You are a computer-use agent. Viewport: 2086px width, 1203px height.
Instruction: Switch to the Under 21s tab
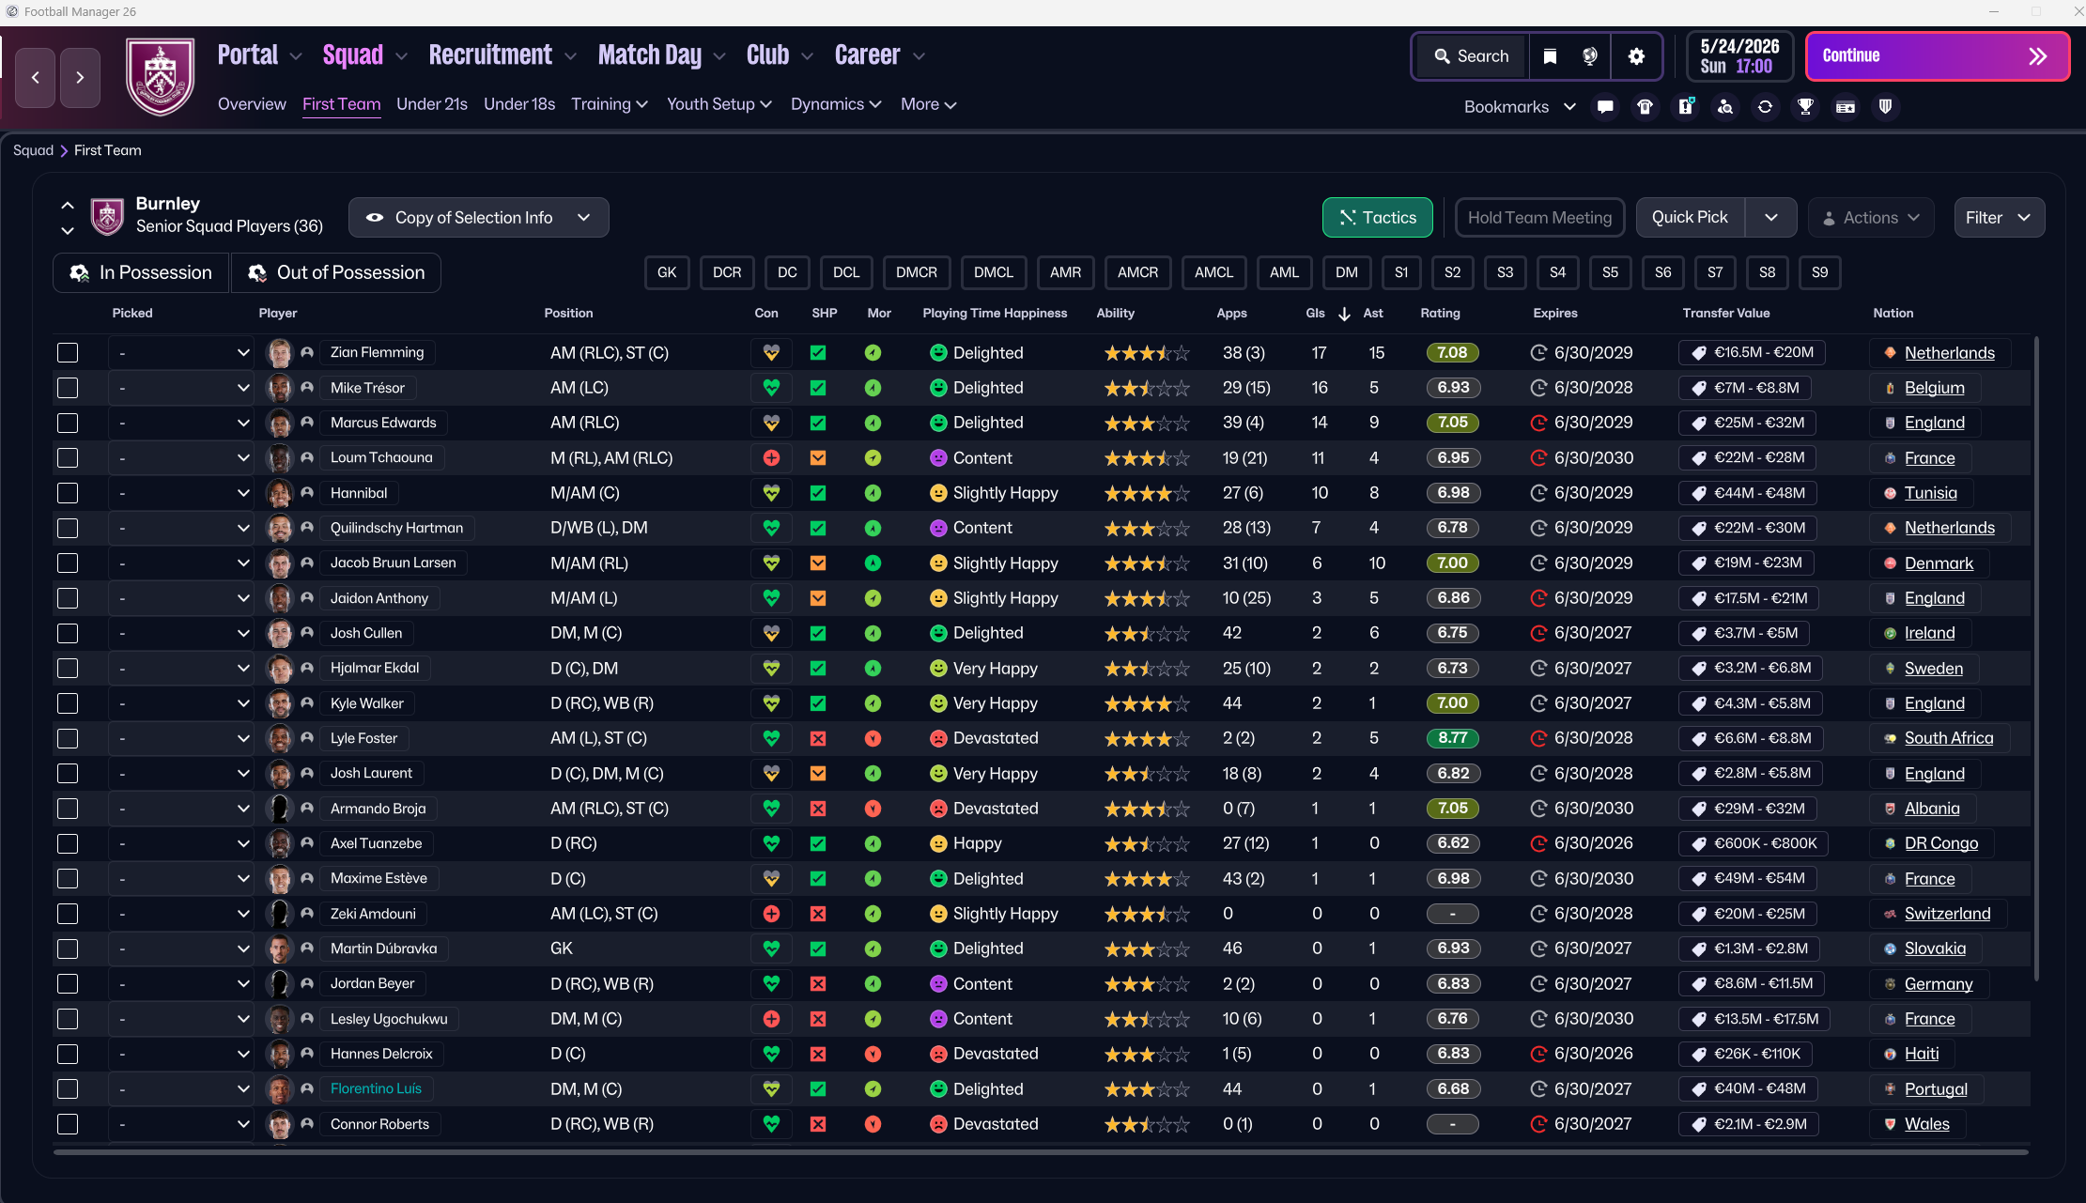(x=431, y=104)
